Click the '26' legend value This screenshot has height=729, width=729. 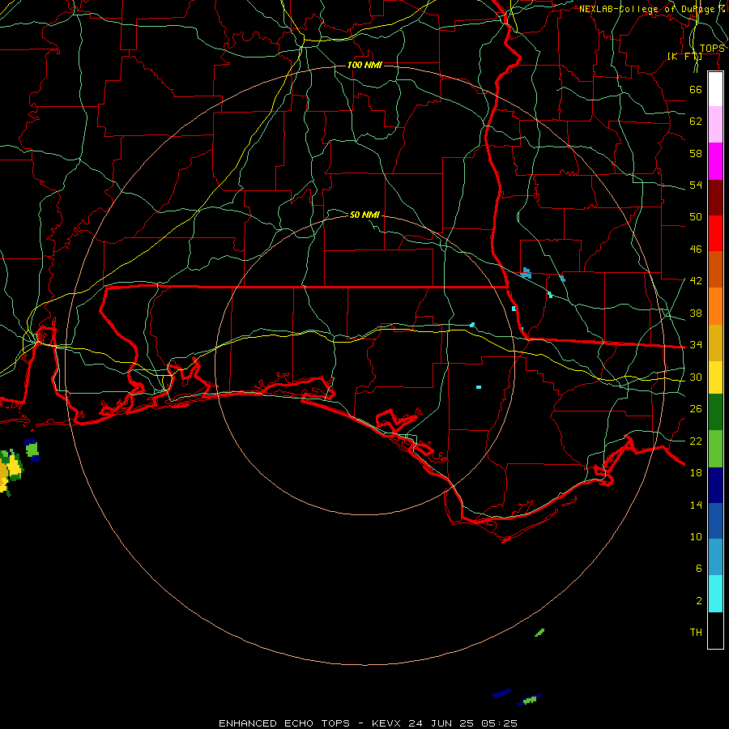coord(696,409)
